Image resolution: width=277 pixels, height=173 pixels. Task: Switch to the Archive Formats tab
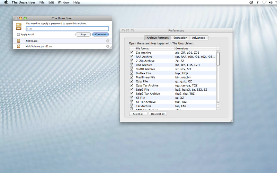click(x=158, y=38)
